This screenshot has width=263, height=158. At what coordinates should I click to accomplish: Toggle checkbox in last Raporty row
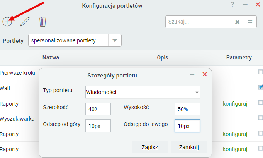[260, 148]
